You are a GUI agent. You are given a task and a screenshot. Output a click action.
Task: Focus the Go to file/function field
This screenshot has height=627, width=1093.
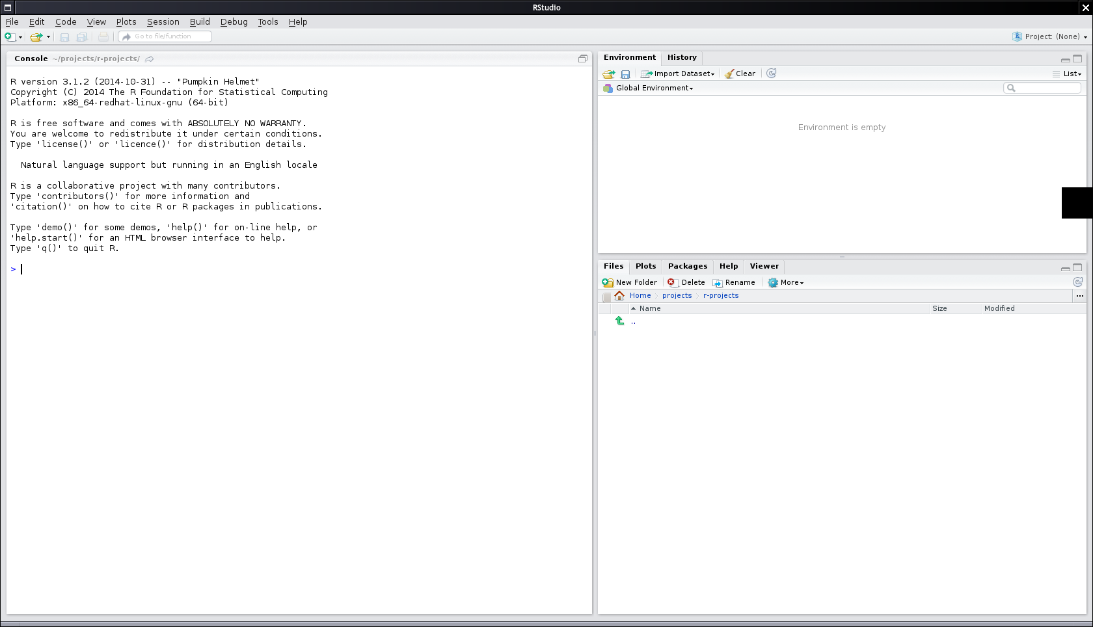click(x=165, y=36)
